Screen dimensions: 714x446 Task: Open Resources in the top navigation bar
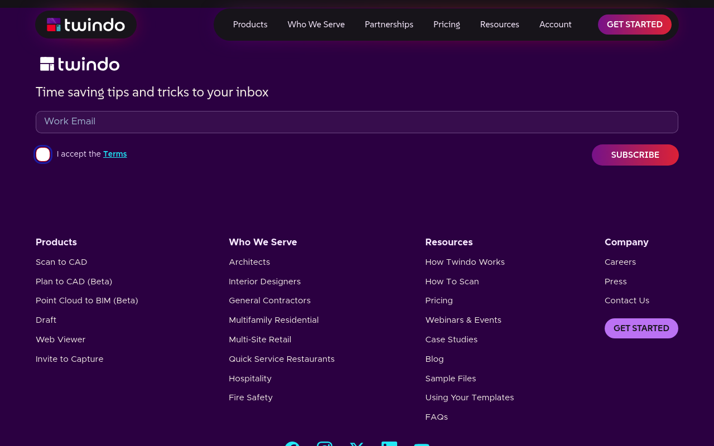[500, 25]
